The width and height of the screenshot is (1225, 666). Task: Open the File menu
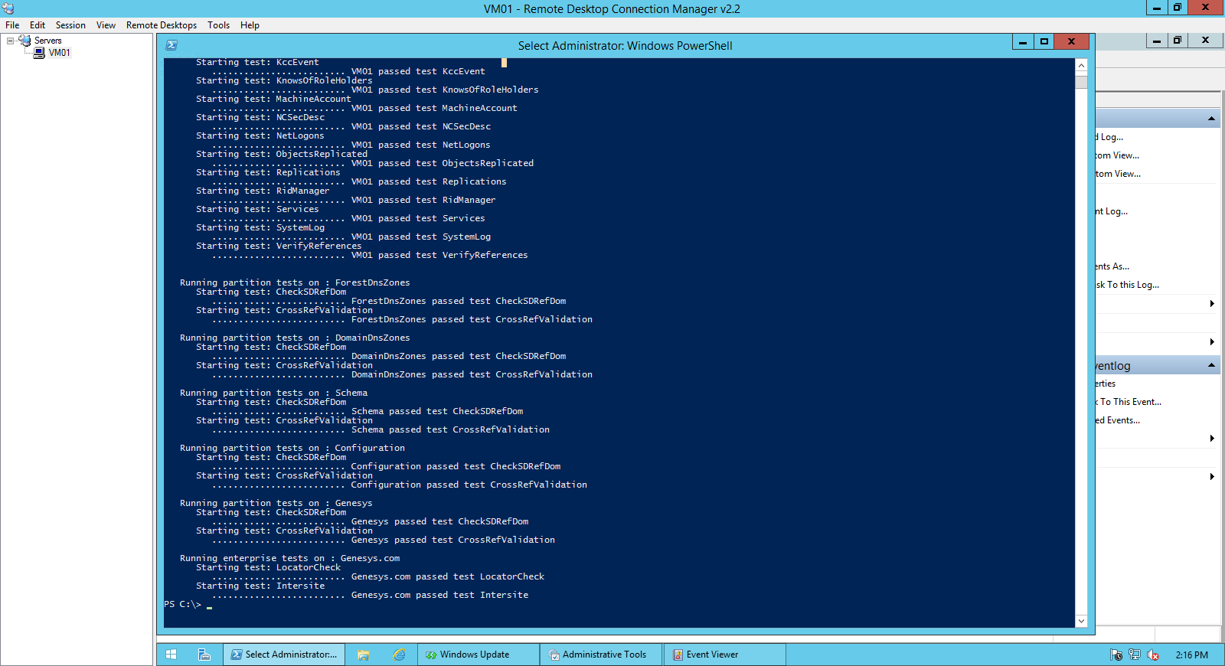tap(12, 25)
